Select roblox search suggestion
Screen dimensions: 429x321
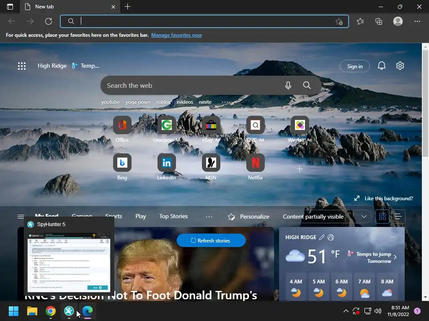[x=163, y=102]
